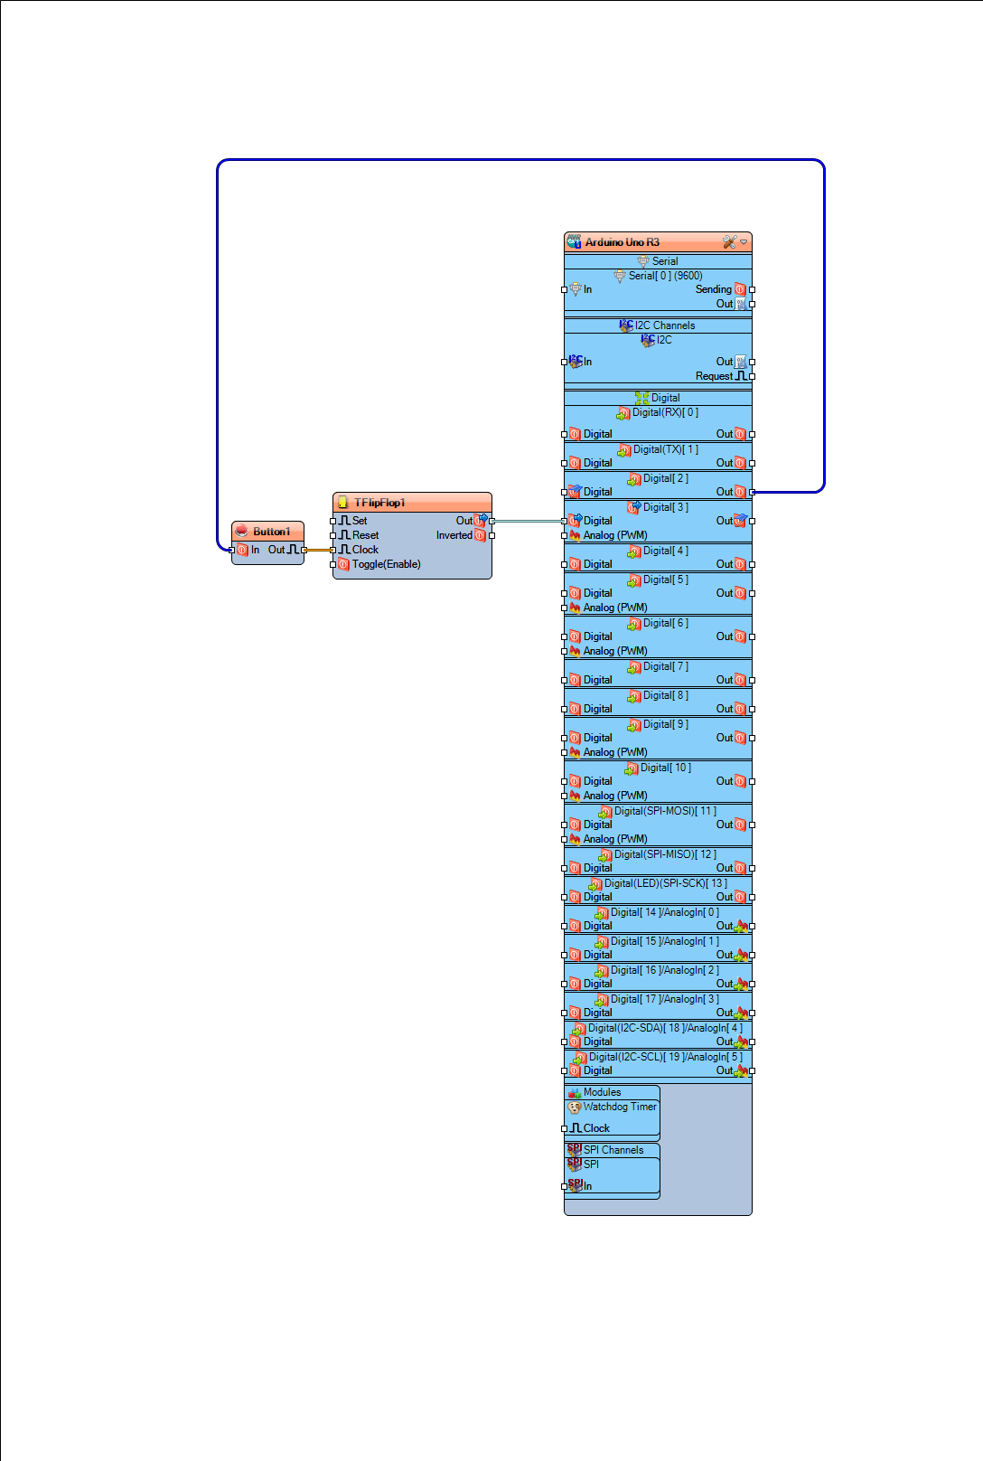Select the Digital[ 2 ] Out pin

click(752, 492)
